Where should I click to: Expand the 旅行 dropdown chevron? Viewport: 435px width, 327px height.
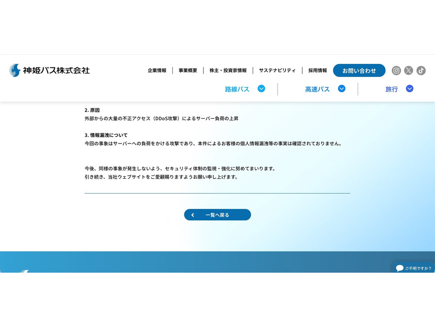410,89
